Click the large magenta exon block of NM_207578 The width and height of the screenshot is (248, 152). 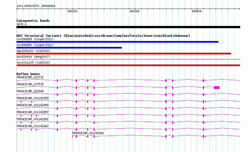(x=217, y=88)
